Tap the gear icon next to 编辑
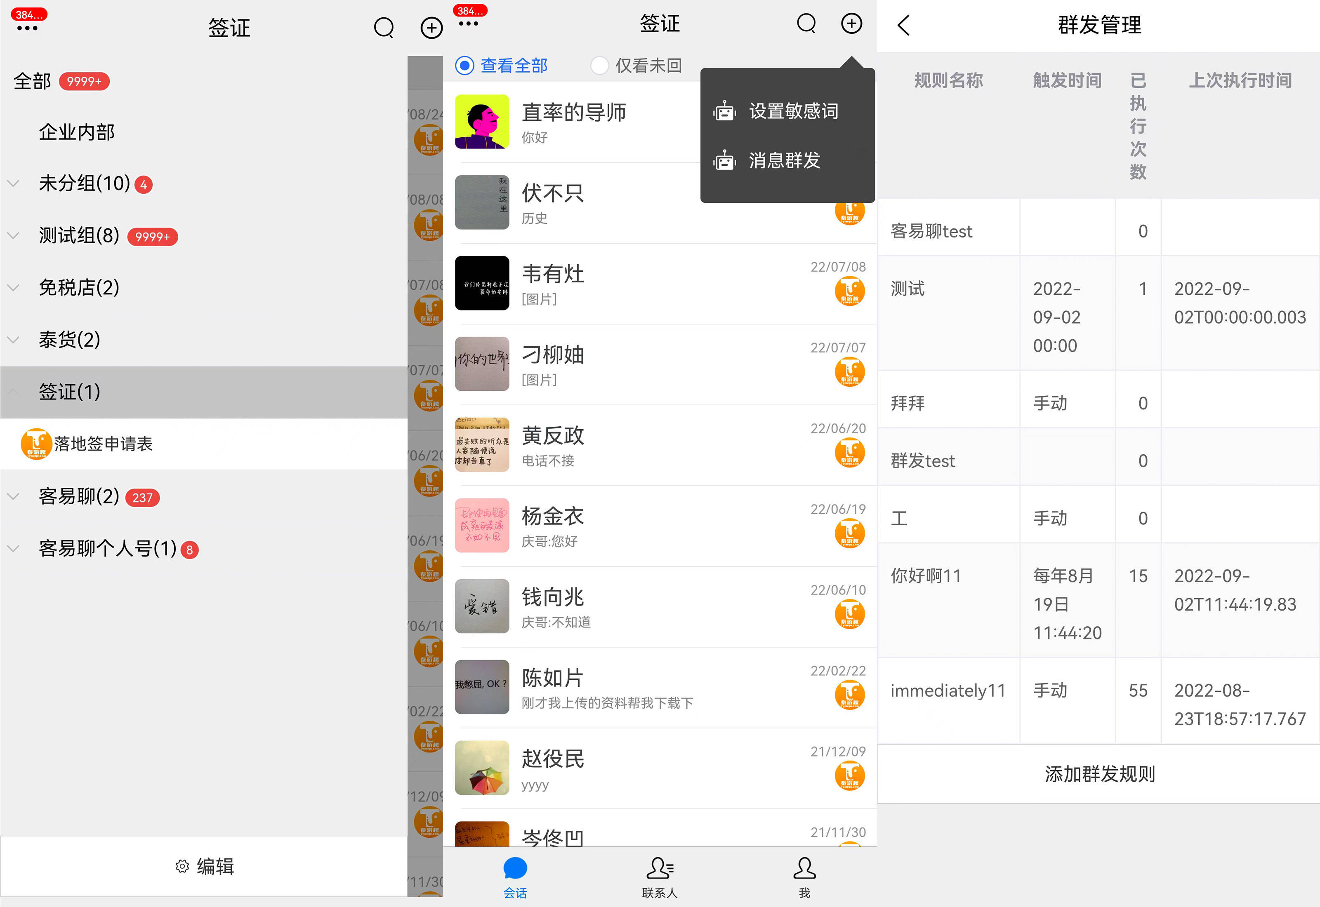Screen dimensions: 1320x907 tap(182, 866)
